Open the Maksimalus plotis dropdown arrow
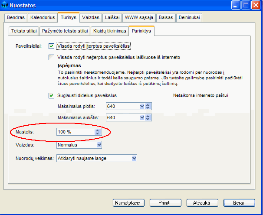This screenshot has height=215, width=263. click(141, 106)
